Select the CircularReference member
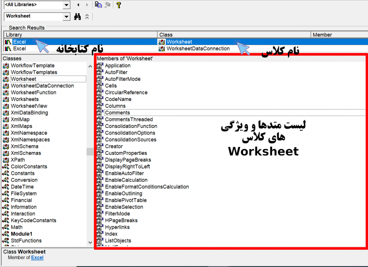 click(126, 93)
